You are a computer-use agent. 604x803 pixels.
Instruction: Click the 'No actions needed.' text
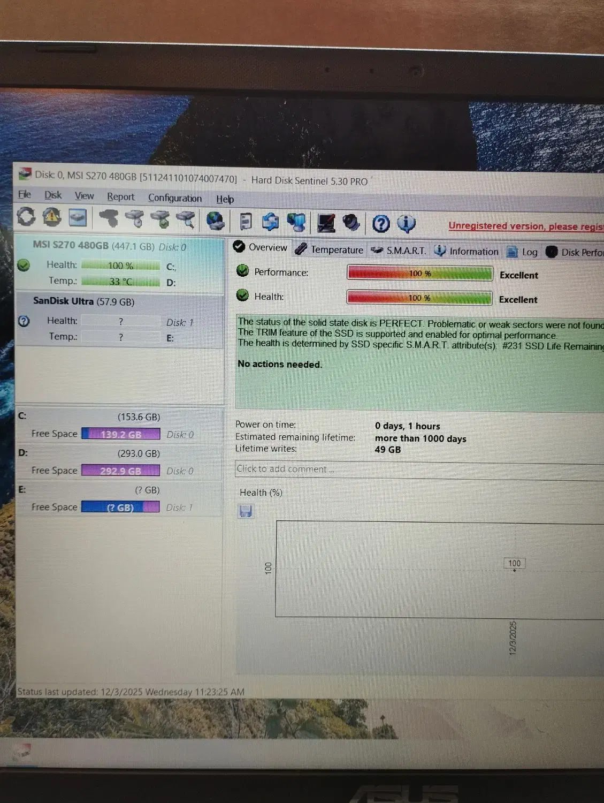pyautogui.click(x=280, y=364)
